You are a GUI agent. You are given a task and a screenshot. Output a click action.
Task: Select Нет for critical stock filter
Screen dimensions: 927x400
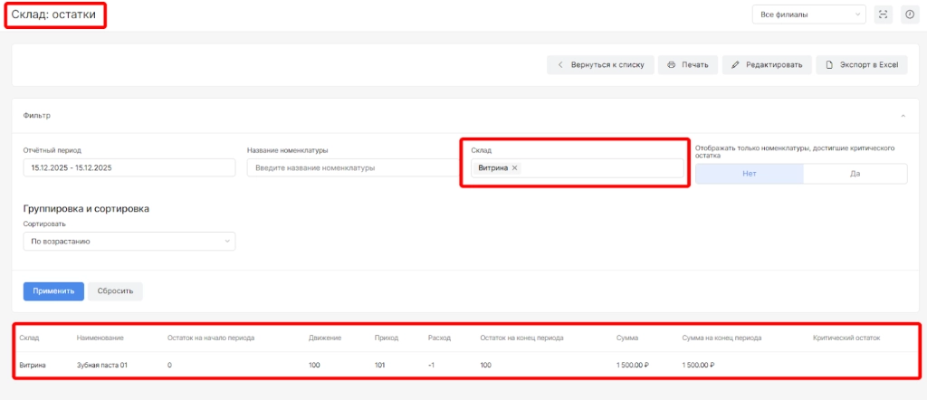(749, 173)
